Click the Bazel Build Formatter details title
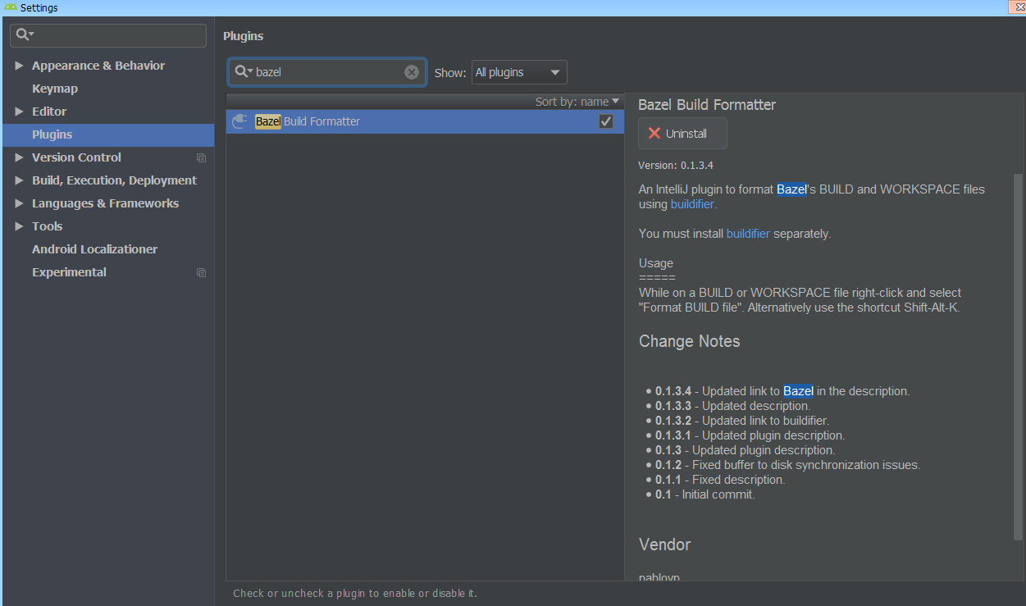1026x606 pixels. [x=707, y=104]
